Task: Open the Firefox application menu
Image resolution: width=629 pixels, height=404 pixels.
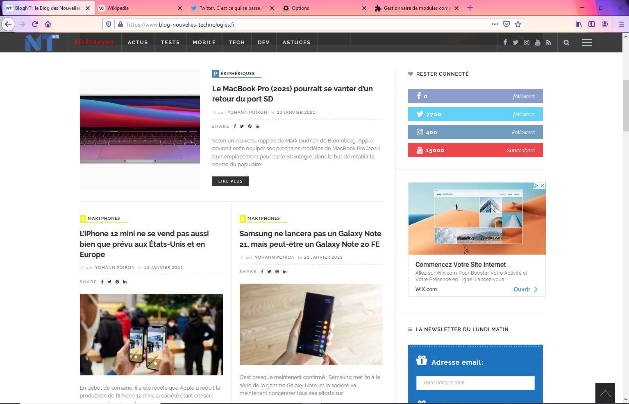Action: (x=621, y=24)
